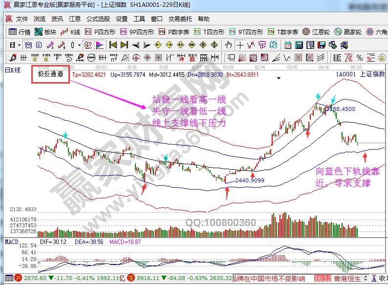Viewport: 388px width, 285px height.
Task: Open the 公式选股 menu
Action: coord(98,19)
